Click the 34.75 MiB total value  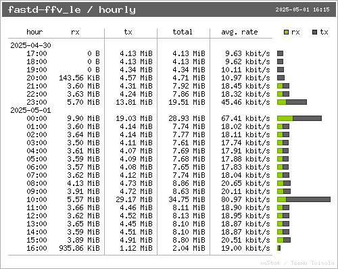[187, 199]
